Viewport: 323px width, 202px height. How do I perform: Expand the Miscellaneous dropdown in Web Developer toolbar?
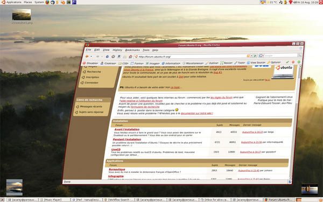[x=193, y=63]
